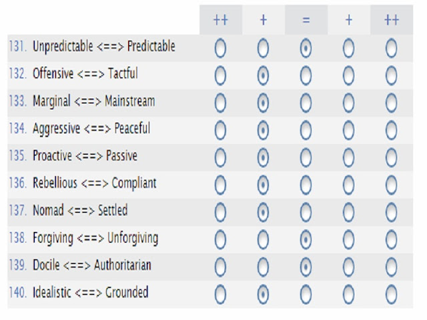Select slightly Passive for item 135

coord(348,157)
